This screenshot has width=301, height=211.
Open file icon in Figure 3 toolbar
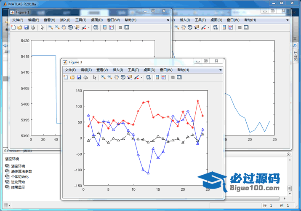(x=72, y=77)
